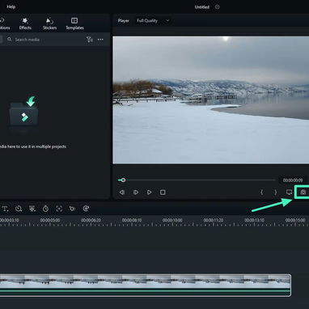Click the motion tracking target icon

(59, 209)
